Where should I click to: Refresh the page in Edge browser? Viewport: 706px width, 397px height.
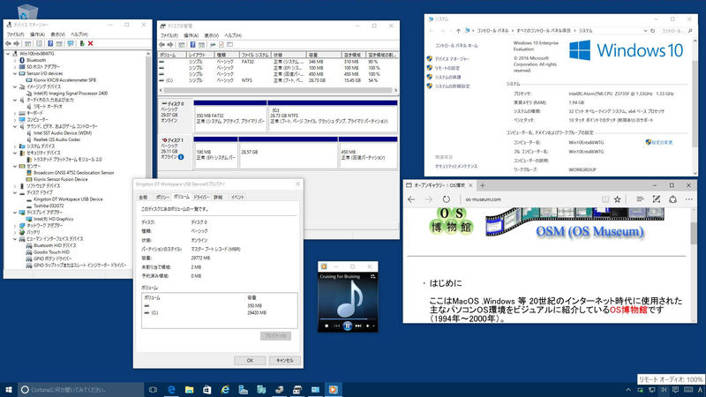[446, 199]
